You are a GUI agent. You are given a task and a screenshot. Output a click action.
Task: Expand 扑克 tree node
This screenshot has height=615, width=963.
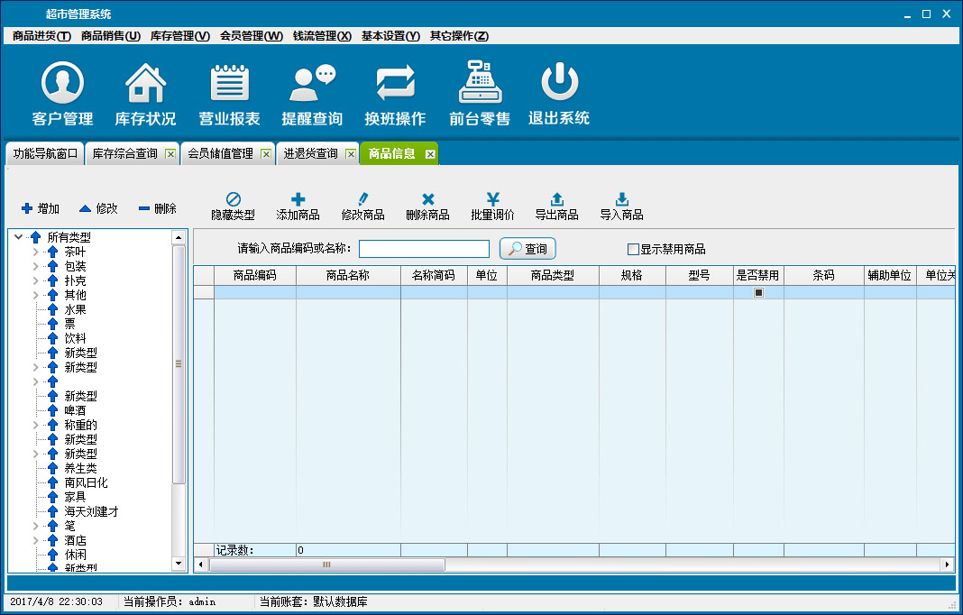36,280
